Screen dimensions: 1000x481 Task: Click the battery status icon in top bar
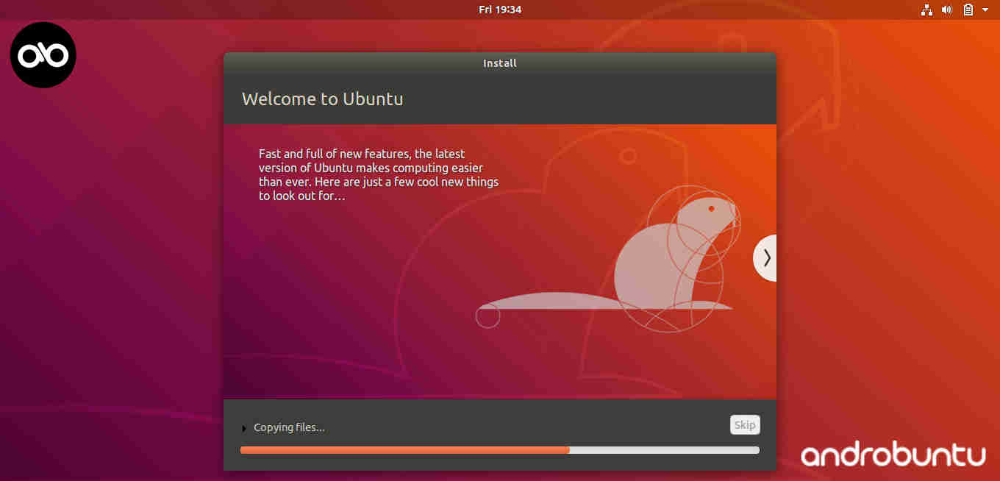(x=968, y=10)
